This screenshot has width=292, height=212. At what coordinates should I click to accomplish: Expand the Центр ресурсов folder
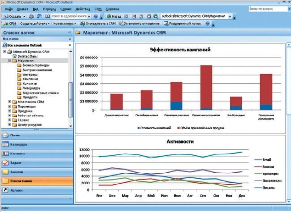click(x=9, y=125)
